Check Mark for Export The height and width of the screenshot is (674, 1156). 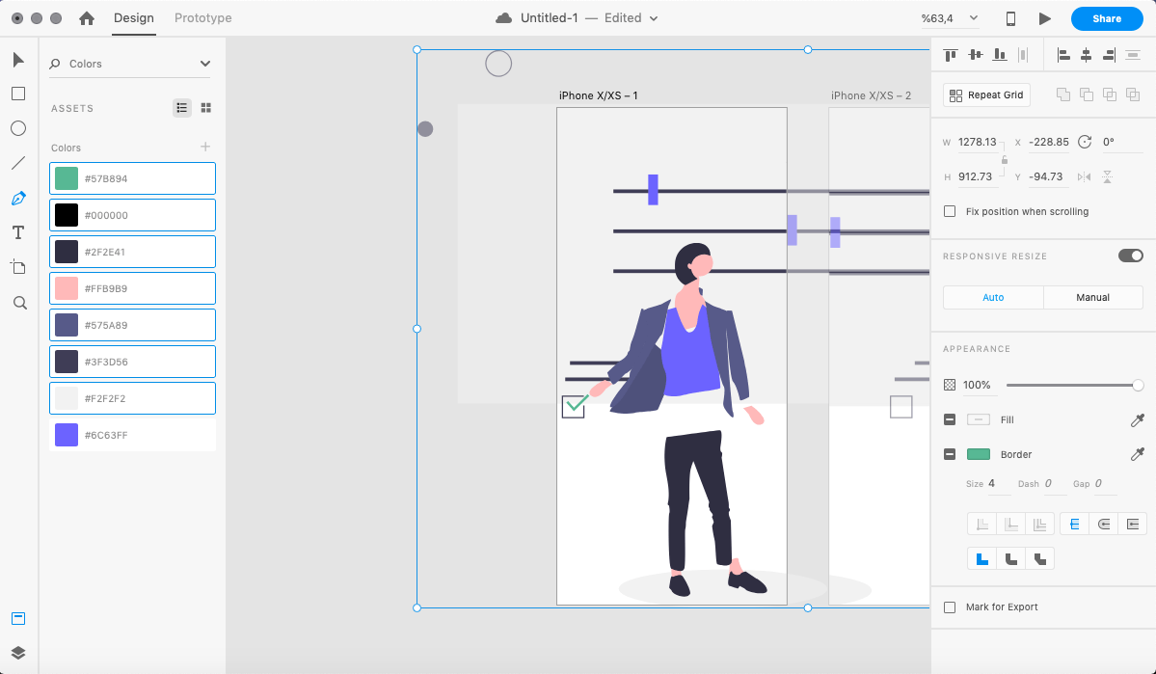tap(950, 607)
